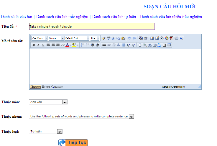This screenshot has height=146, width=217.
Task: Click the redo arrow icon
Action: click(x=134, y=38)
